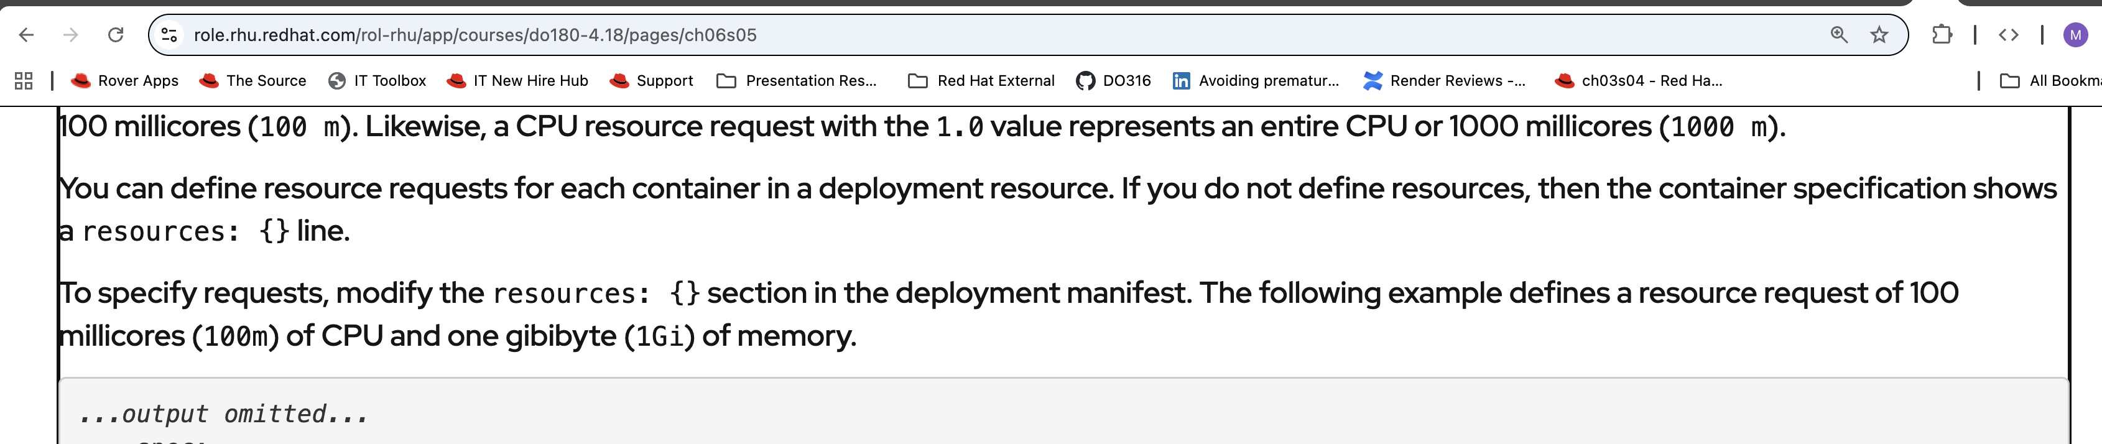Image resolution: width=2102 pixels, height=444 pixels.
Task: Click the browser back arrow
Action: tap(26, 35)
